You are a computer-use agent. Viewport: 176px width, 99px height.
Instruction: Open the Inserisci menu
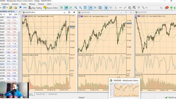[15, 4]
